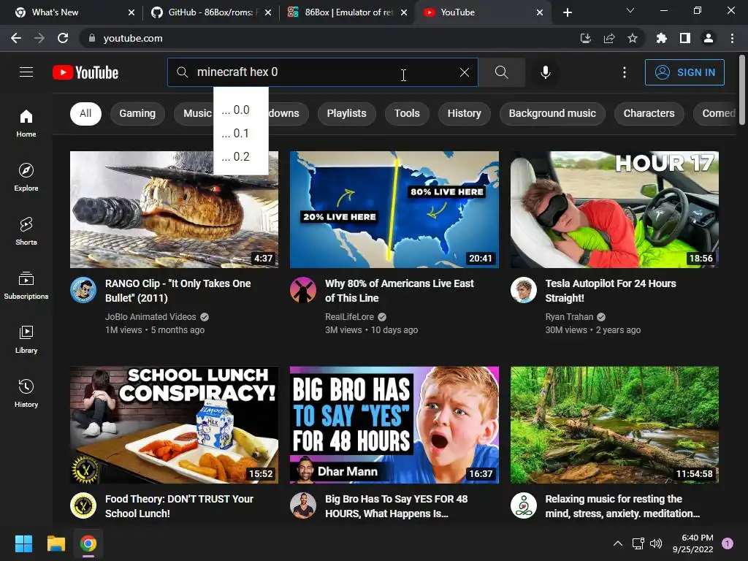748x561 pixels.
Task: Click the JoBlo Animated Videos channel name
Action: pyautogui.click(x=150, y=317)
